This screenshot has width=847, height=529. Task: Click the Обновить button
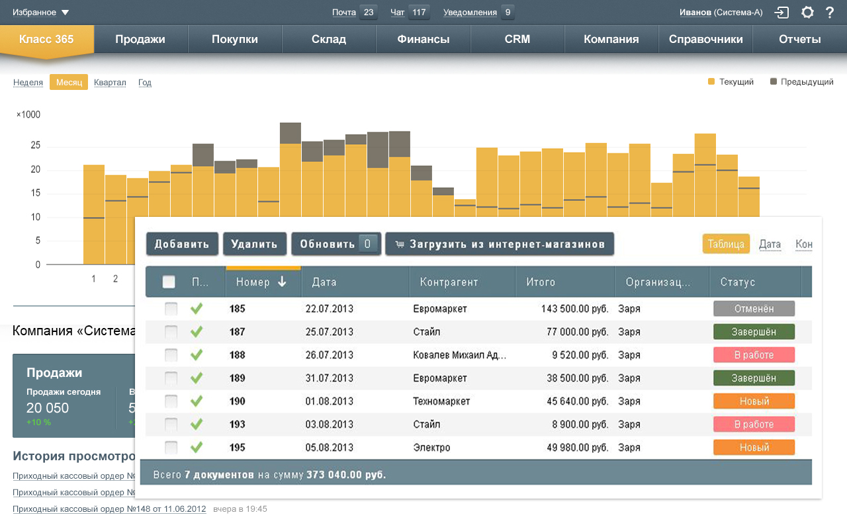tap(336, 244)
